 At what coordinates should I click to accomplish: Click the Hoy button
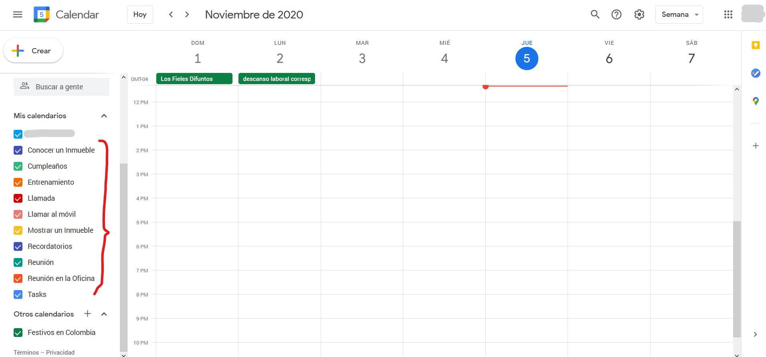pyautogui.click(x=140, y=15)
